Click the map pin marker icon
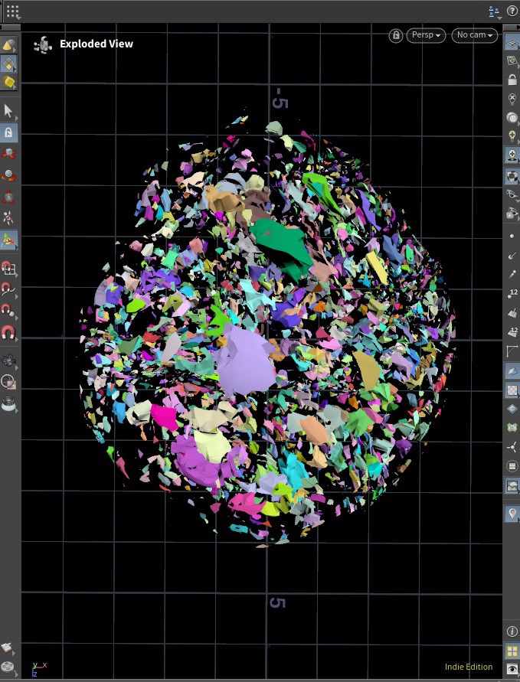 coord(512,514)
